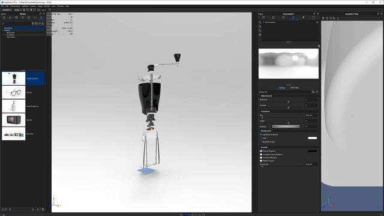
Task: Open the Material tab in Project panel
Action: [x=274, y=17]
